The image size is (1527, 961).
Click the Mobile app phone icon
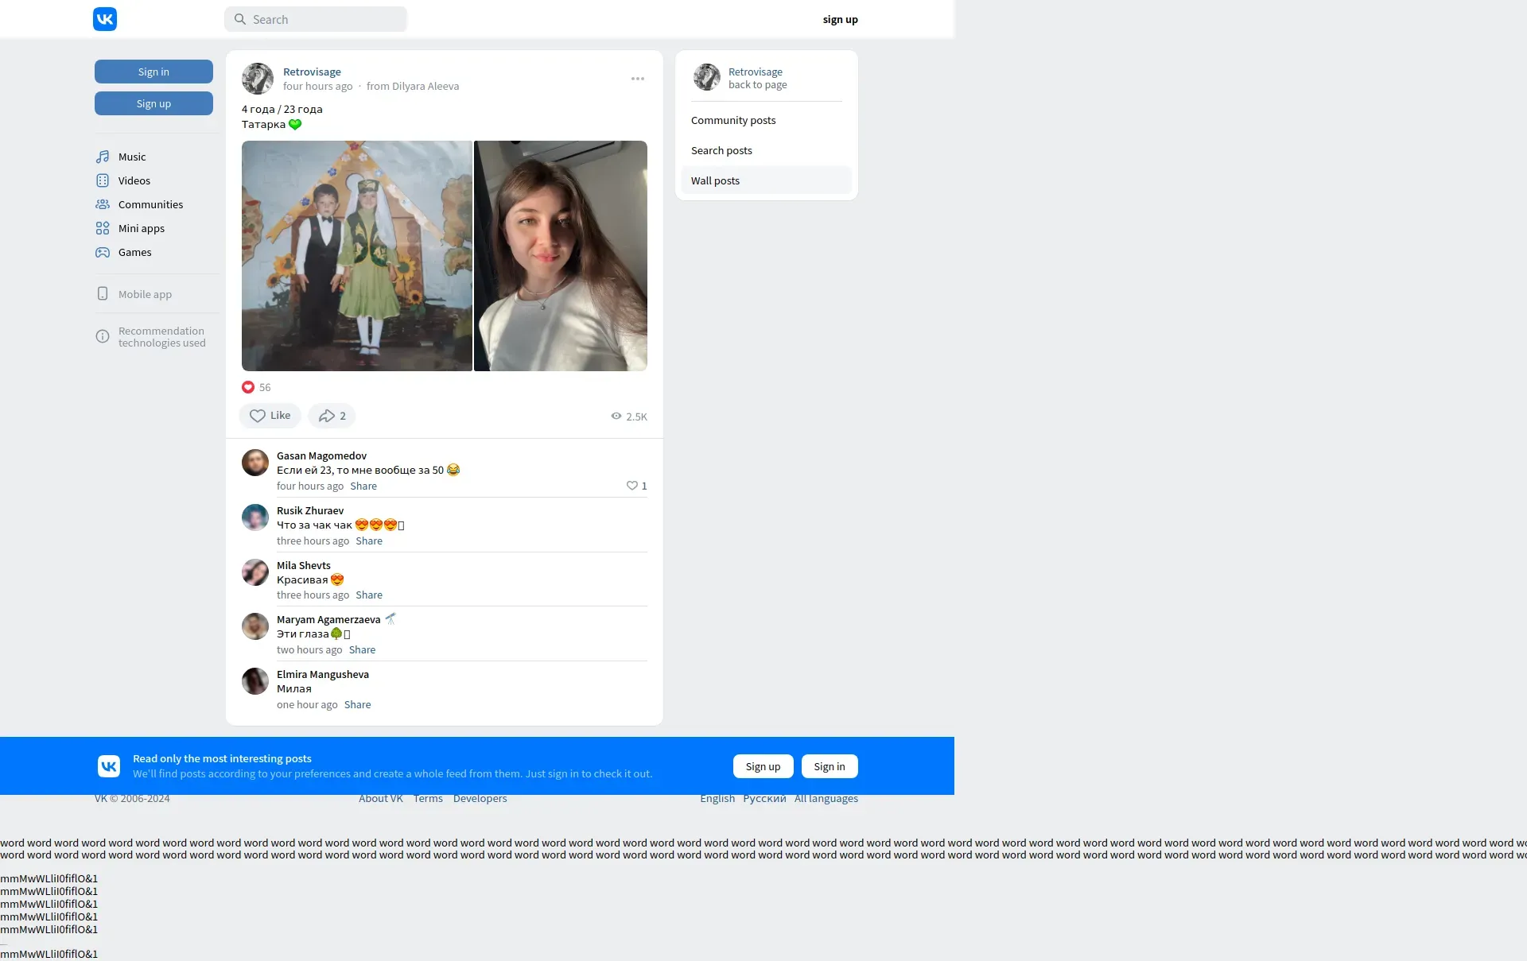pyautogui.click(x=103, y=294)
